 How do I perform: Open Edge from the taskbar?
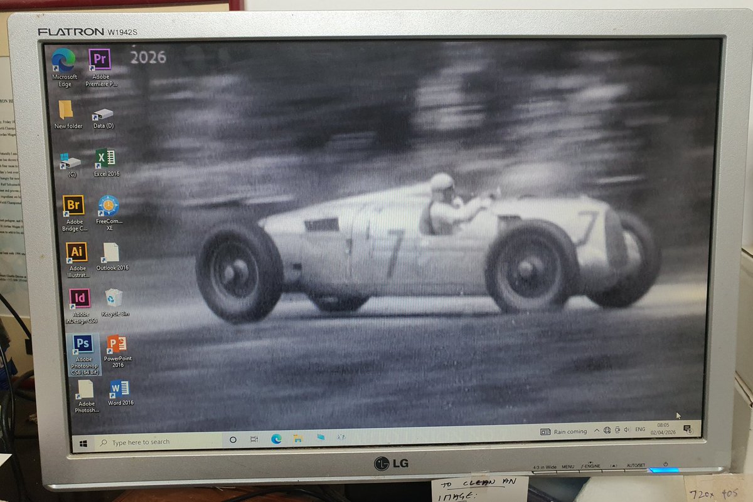(276, 439)
